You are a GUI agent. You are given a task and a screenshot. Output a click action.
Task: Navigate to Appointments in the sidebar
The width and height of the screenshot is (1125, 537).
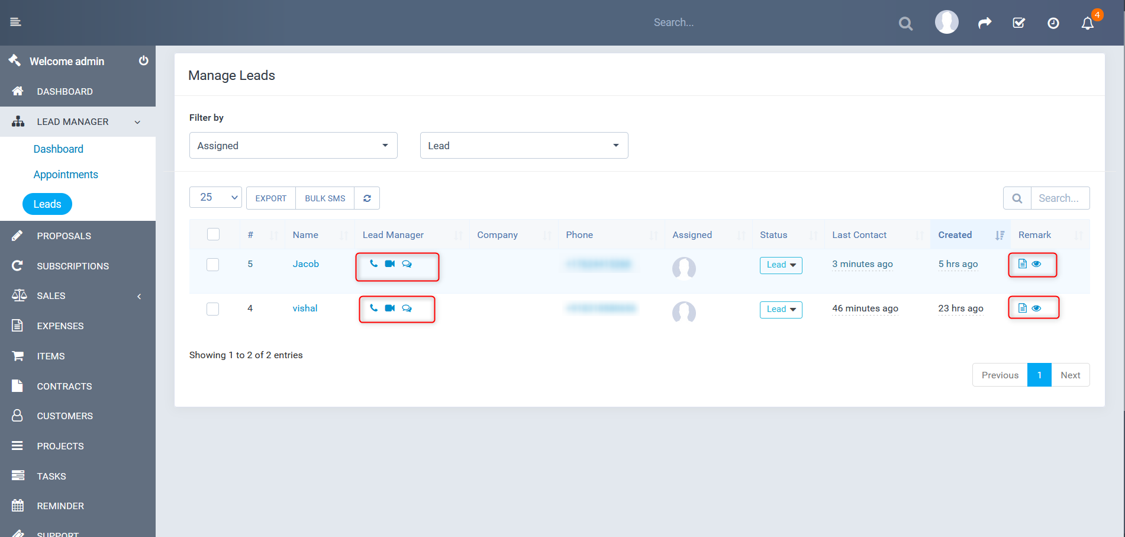point(66,174)
